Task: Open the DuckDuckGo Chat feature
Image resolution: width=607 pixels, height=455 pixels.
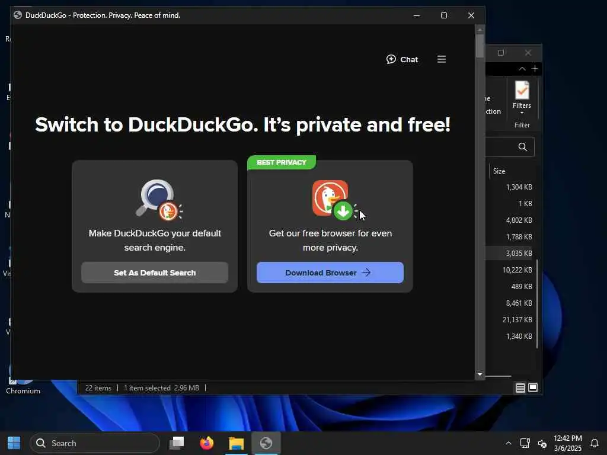Action: tap(402, 60)
